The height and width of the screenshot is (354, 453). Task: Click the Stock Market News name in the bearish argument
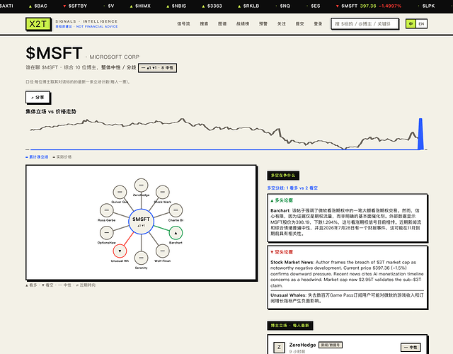tap(292, 262)
